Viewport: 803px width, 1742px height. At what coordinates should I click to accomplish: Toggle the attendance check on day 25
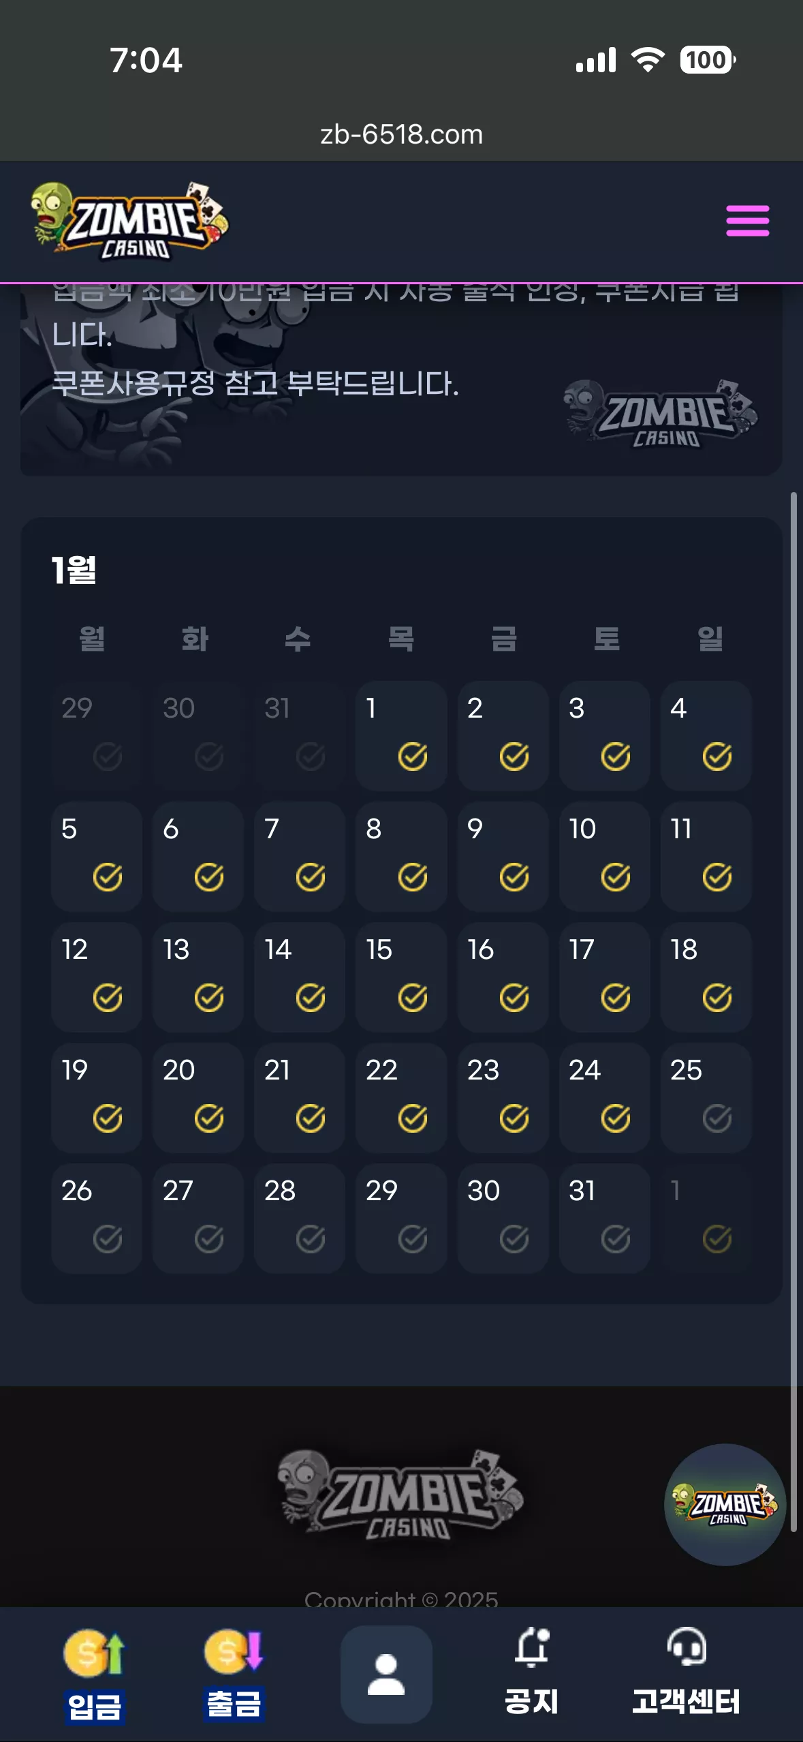point(717,1118)
